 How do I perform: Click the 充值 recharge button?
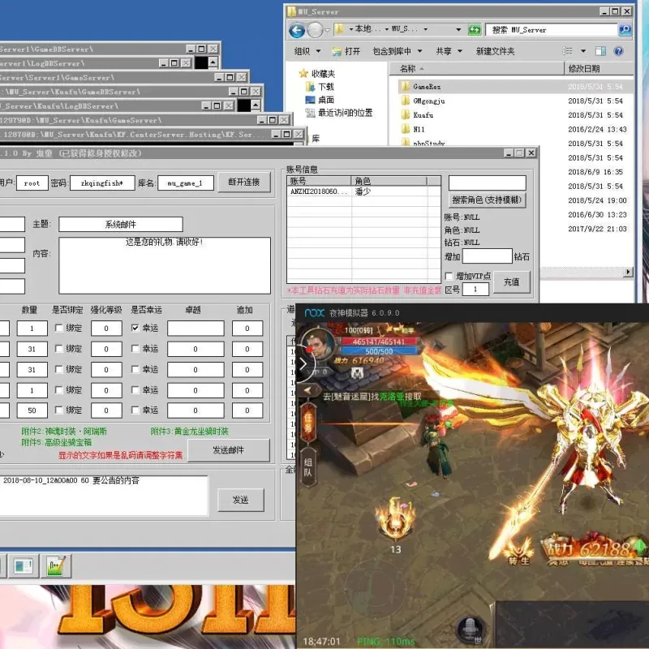pos(512,282)
